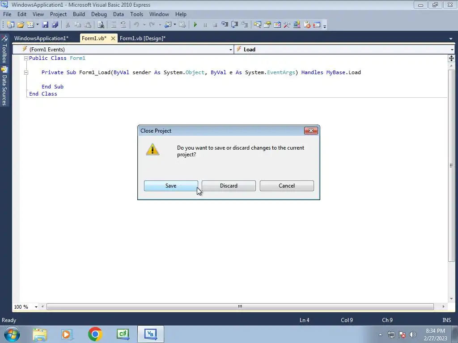Open the Data menu
458x343 pixels.
[x=118, y=14]
